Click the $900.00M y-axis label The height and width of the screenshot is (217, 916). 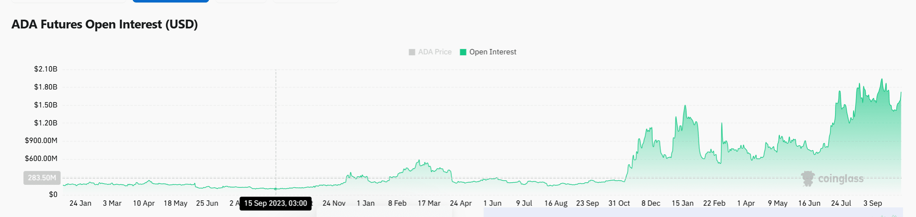click(41, 140)
